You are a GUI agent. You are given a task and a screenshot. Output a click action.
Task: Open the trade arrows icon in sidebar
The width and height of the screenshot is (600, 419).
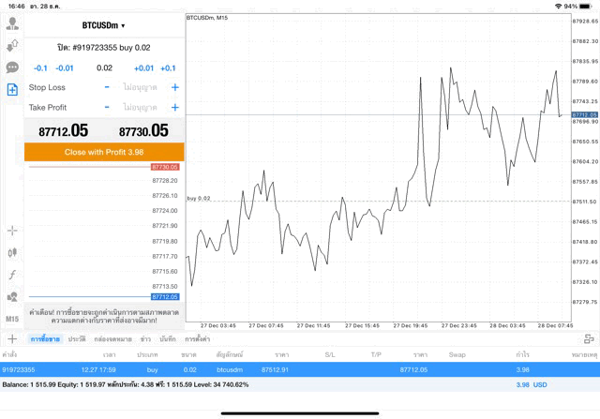(12, 45)
